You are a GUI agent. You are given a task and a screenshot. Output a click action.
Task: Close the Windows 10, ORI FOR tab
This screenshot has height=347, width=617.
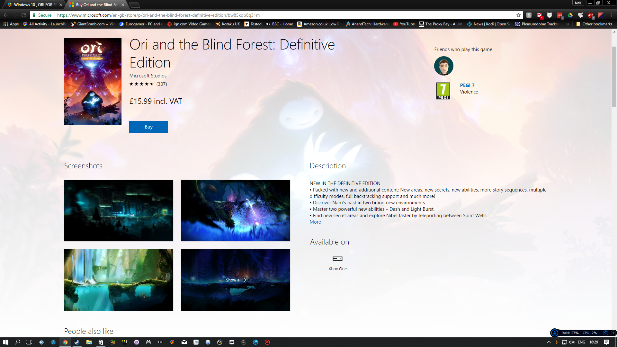click(x=61, y=5)
